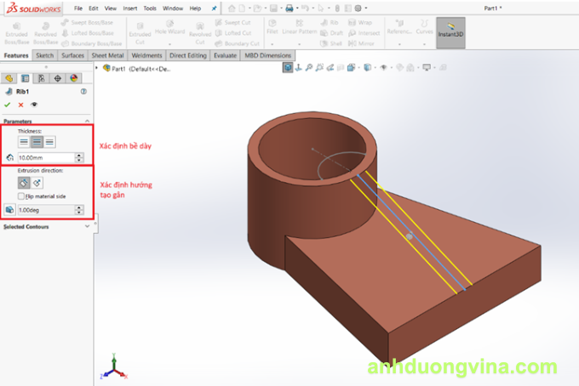Image resolution: width=579 pixels, height=386 pixels.
Task: Collapse the Parameters section
Action: point(87,121)
